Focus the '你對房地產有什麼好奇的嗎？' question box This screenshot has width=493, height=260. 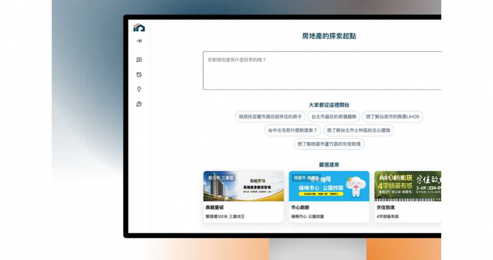point(322,71)
